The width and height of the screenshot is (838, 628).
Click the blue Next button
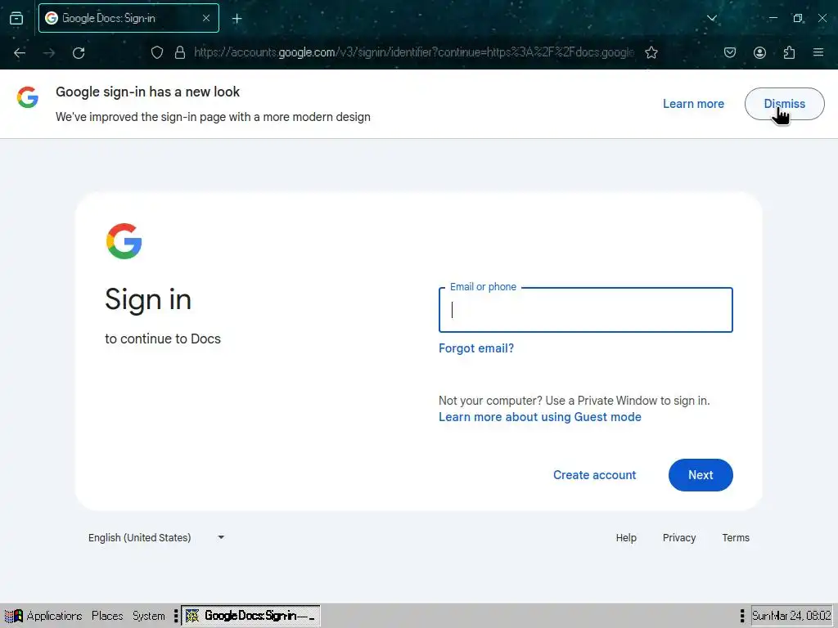tap(701, 475)
